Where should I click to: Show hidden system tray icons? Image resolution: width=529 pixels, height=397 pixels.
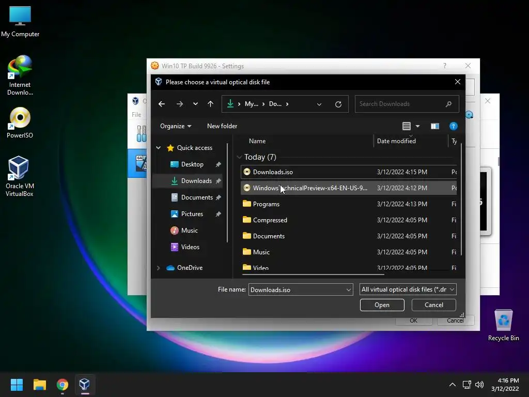point(453,385)
